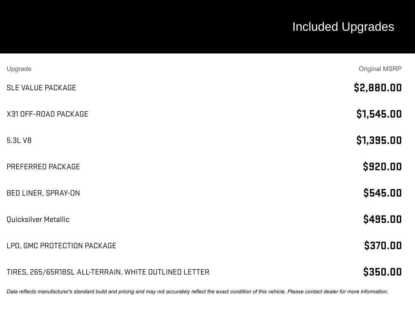Screen dimensions: 415x311
Task: Click the $2,880.00 price
Action: (x=378, y=88)
